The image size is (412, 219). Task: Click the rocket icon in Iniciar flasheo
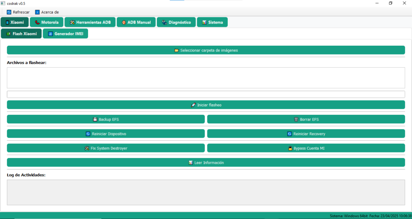click(193, 105)
